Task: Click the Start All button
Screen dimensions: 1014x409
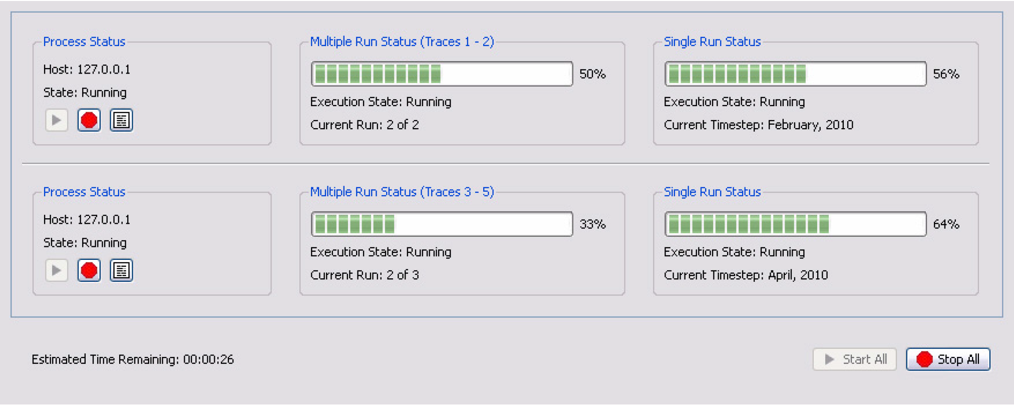Action: point(855,359)
